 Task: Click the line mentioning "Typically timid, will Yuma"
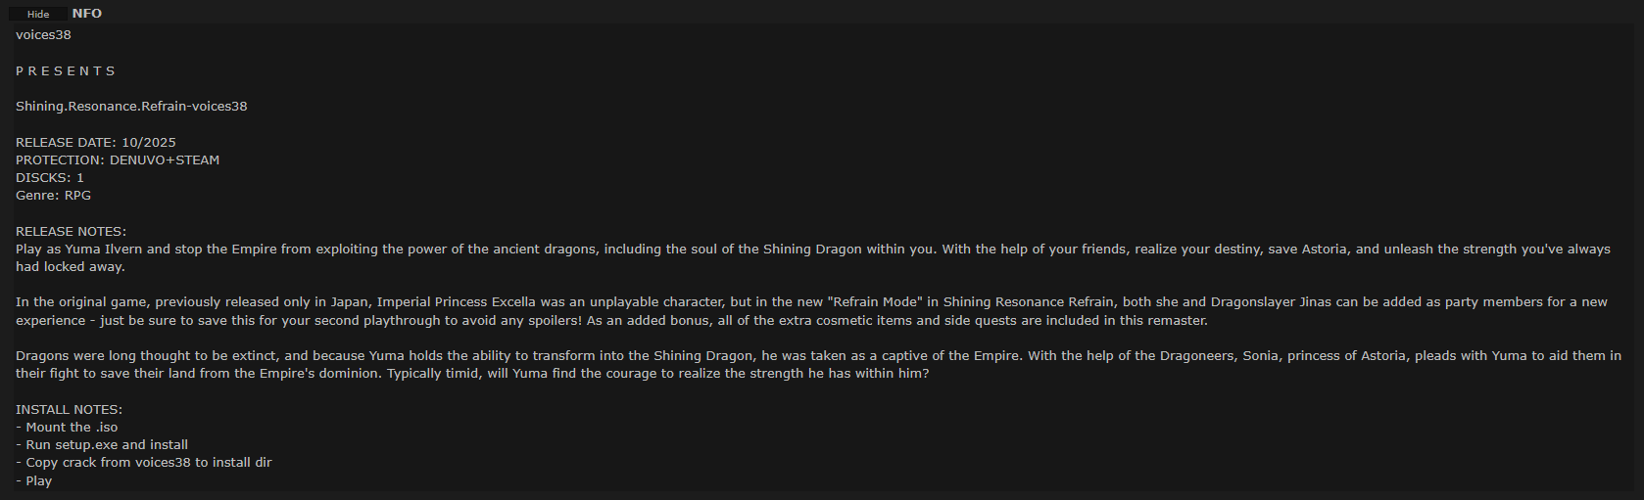(x=472, y=374)
